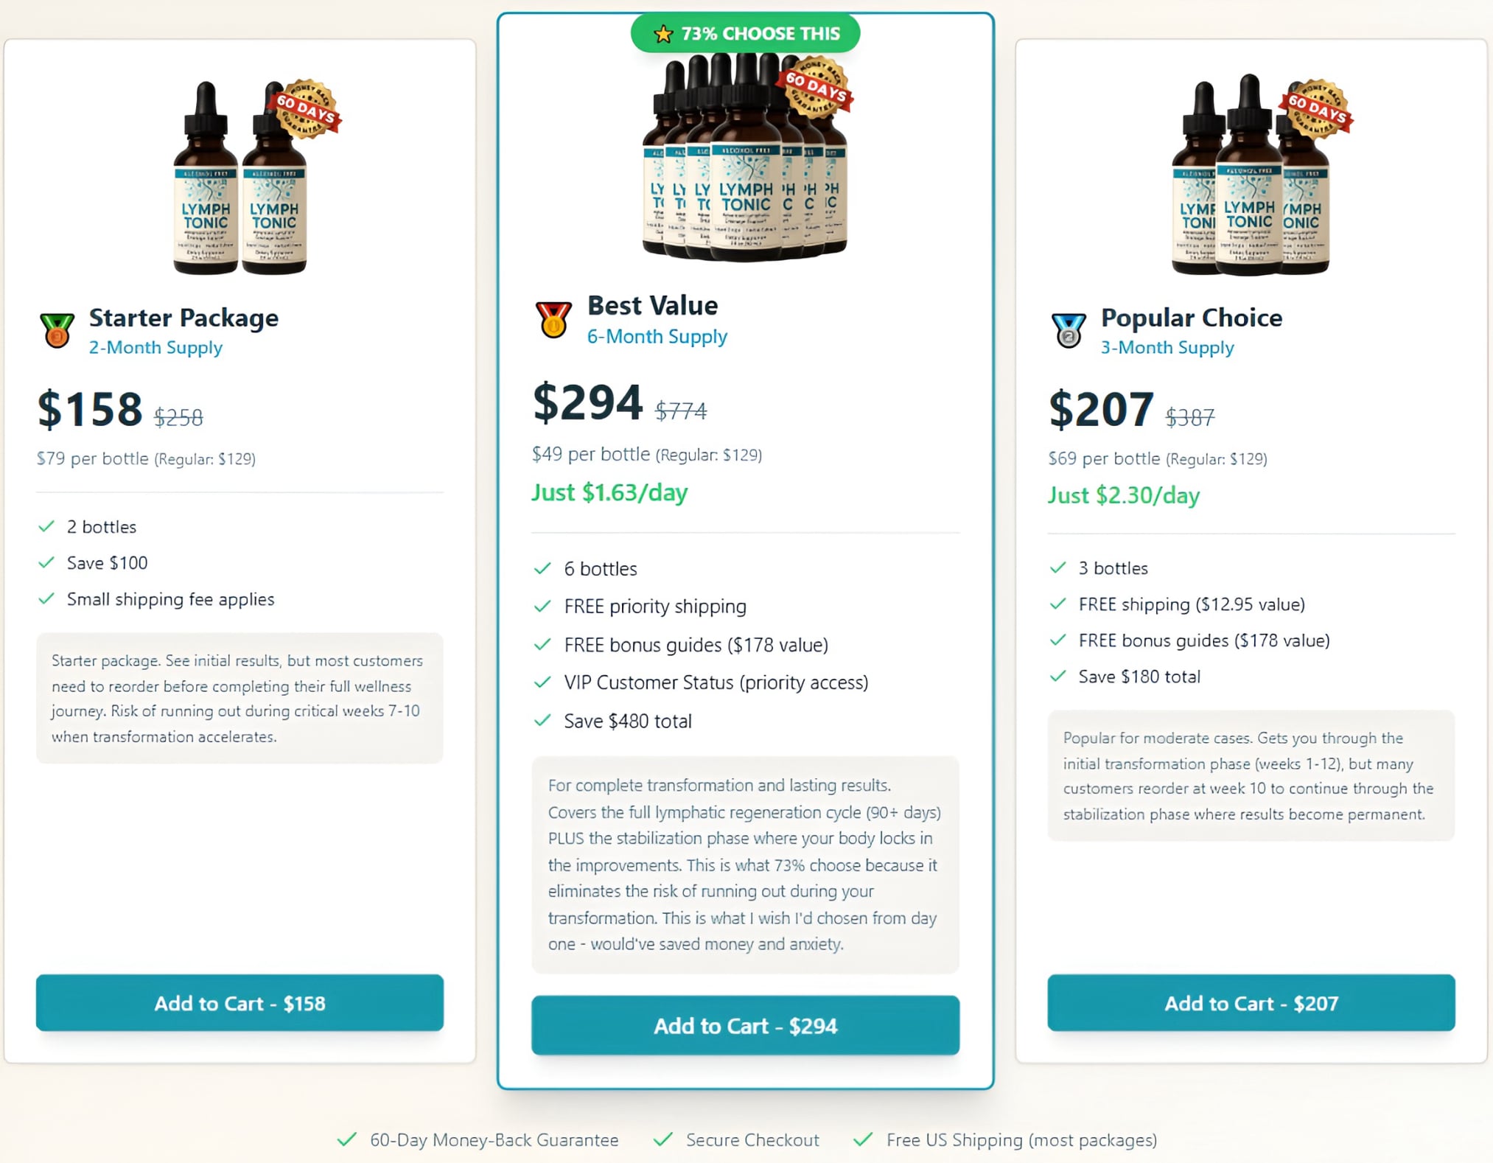Image resolution: width=1493 pixels, height=1163 pixels.
Task: Click the checkmark beside 'Save $180 total'
Action: (1058, 677)
